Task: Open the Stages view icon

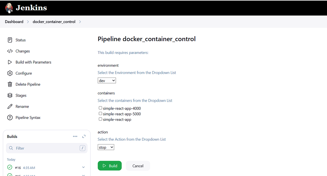Action: (x=10, y=95)
